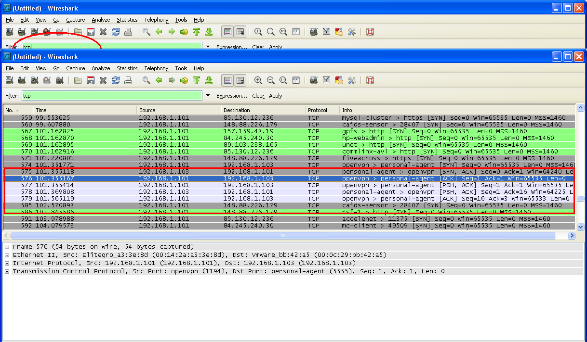Image resolution: width=587 pixels, height=342 pixels.
Task: Click the packet list horizontal scrollbar
Action: [x=283, y=236]
